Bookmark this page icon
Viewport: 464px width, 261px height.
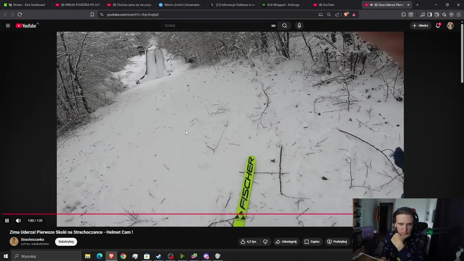pyautogui.click(x=92, y=14)
